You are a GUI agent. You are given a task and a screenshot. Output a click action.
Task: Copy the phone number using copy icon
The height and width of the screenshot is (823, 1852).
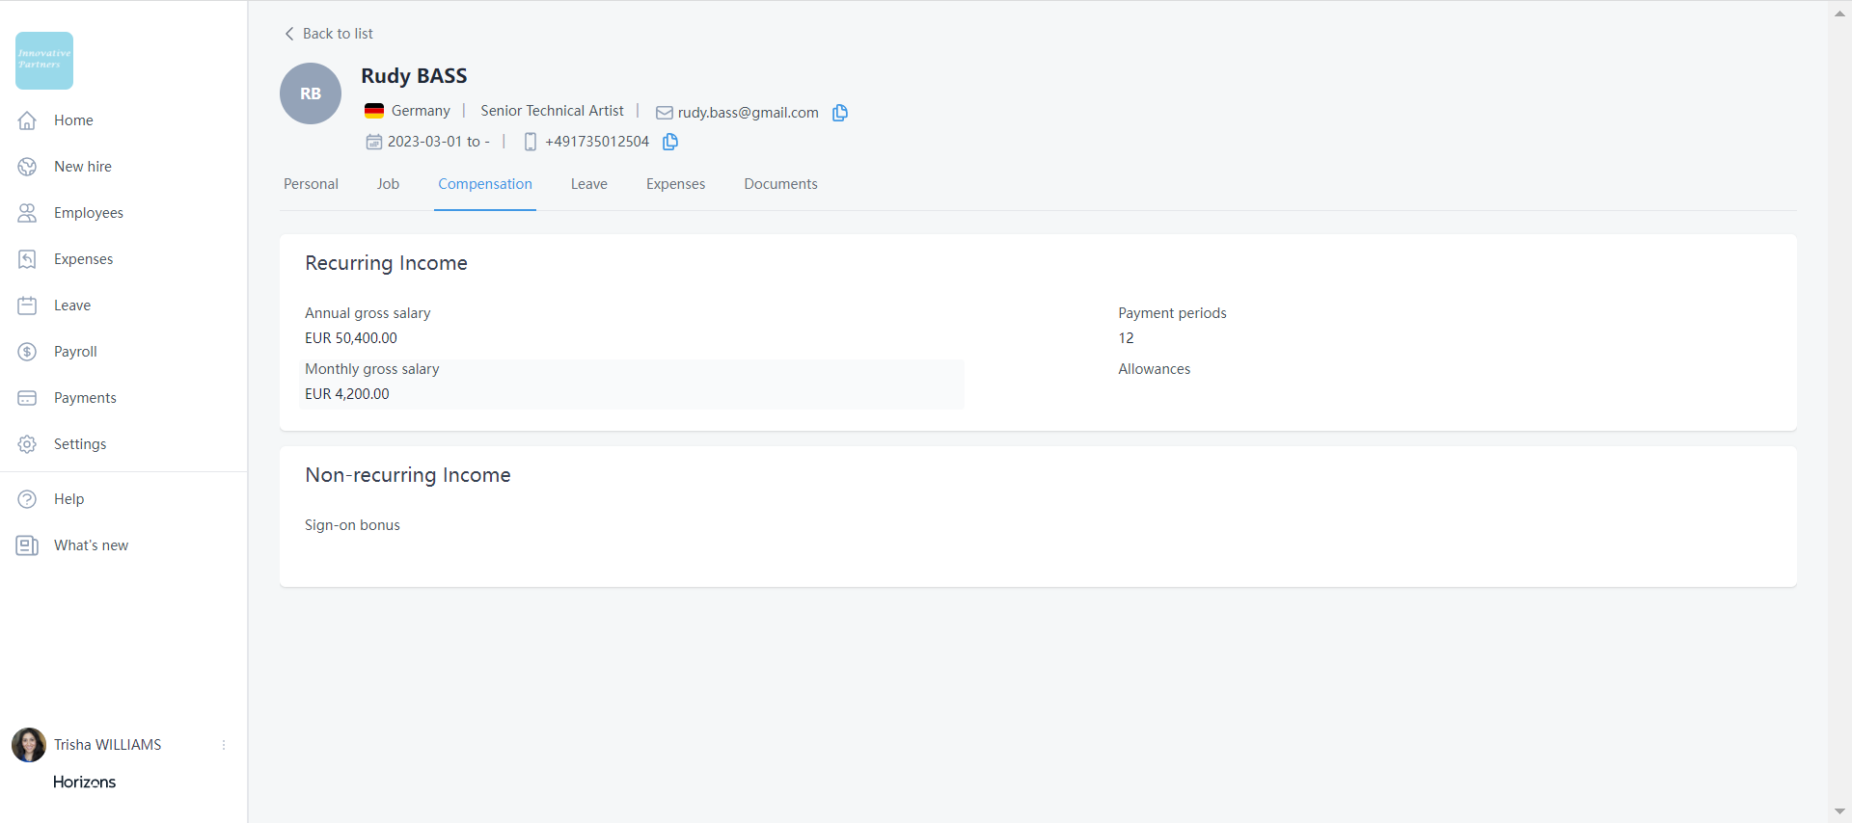tap(670, 142)
